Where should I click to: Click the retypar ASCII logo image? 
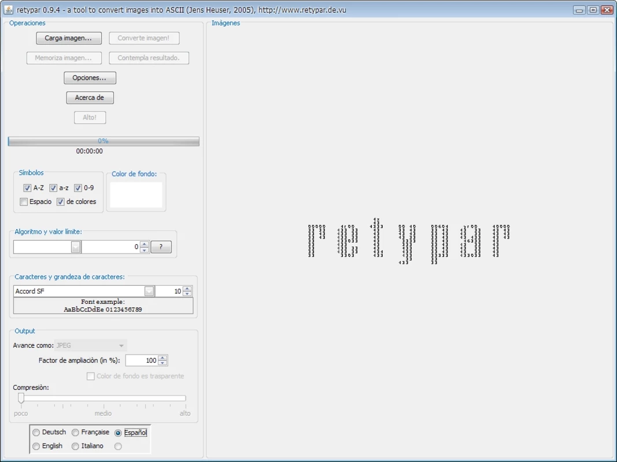pyautogui.click(x=409, y=240)
